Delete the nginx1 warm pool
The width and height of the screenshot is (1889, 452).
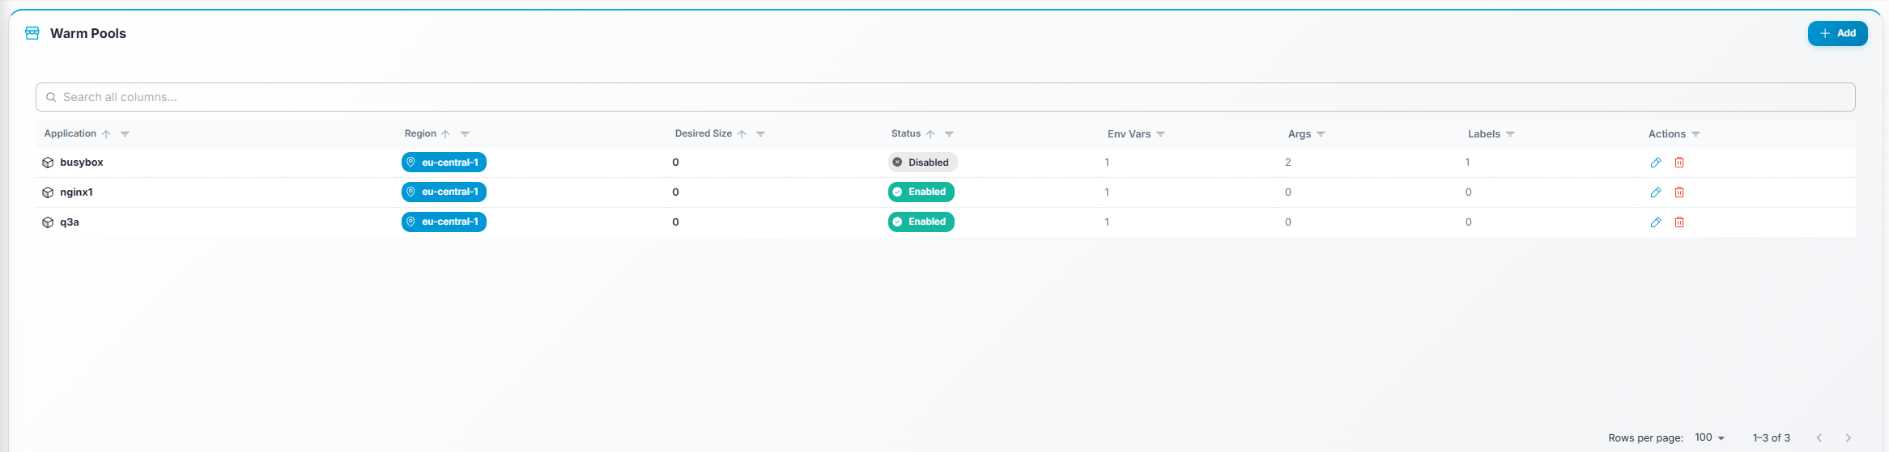click(x=1679, y=192)
